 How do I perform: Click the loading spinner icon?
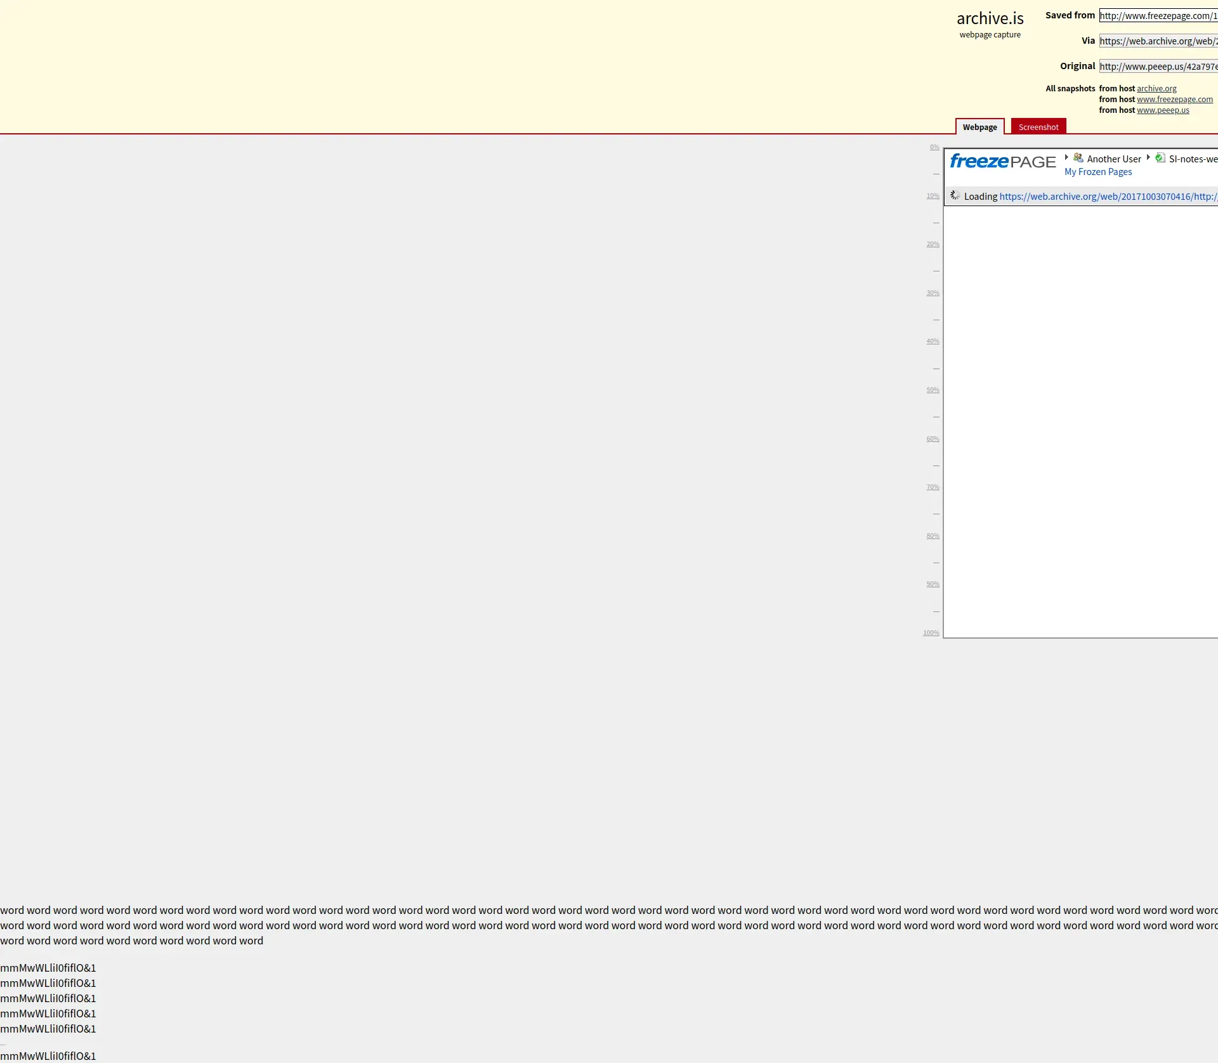tap(955, 195)
